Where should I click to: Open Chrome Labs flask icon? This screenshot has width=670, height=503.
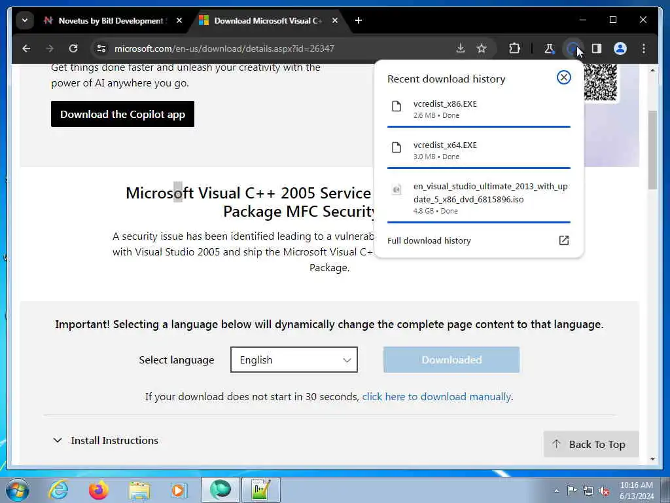549,48
